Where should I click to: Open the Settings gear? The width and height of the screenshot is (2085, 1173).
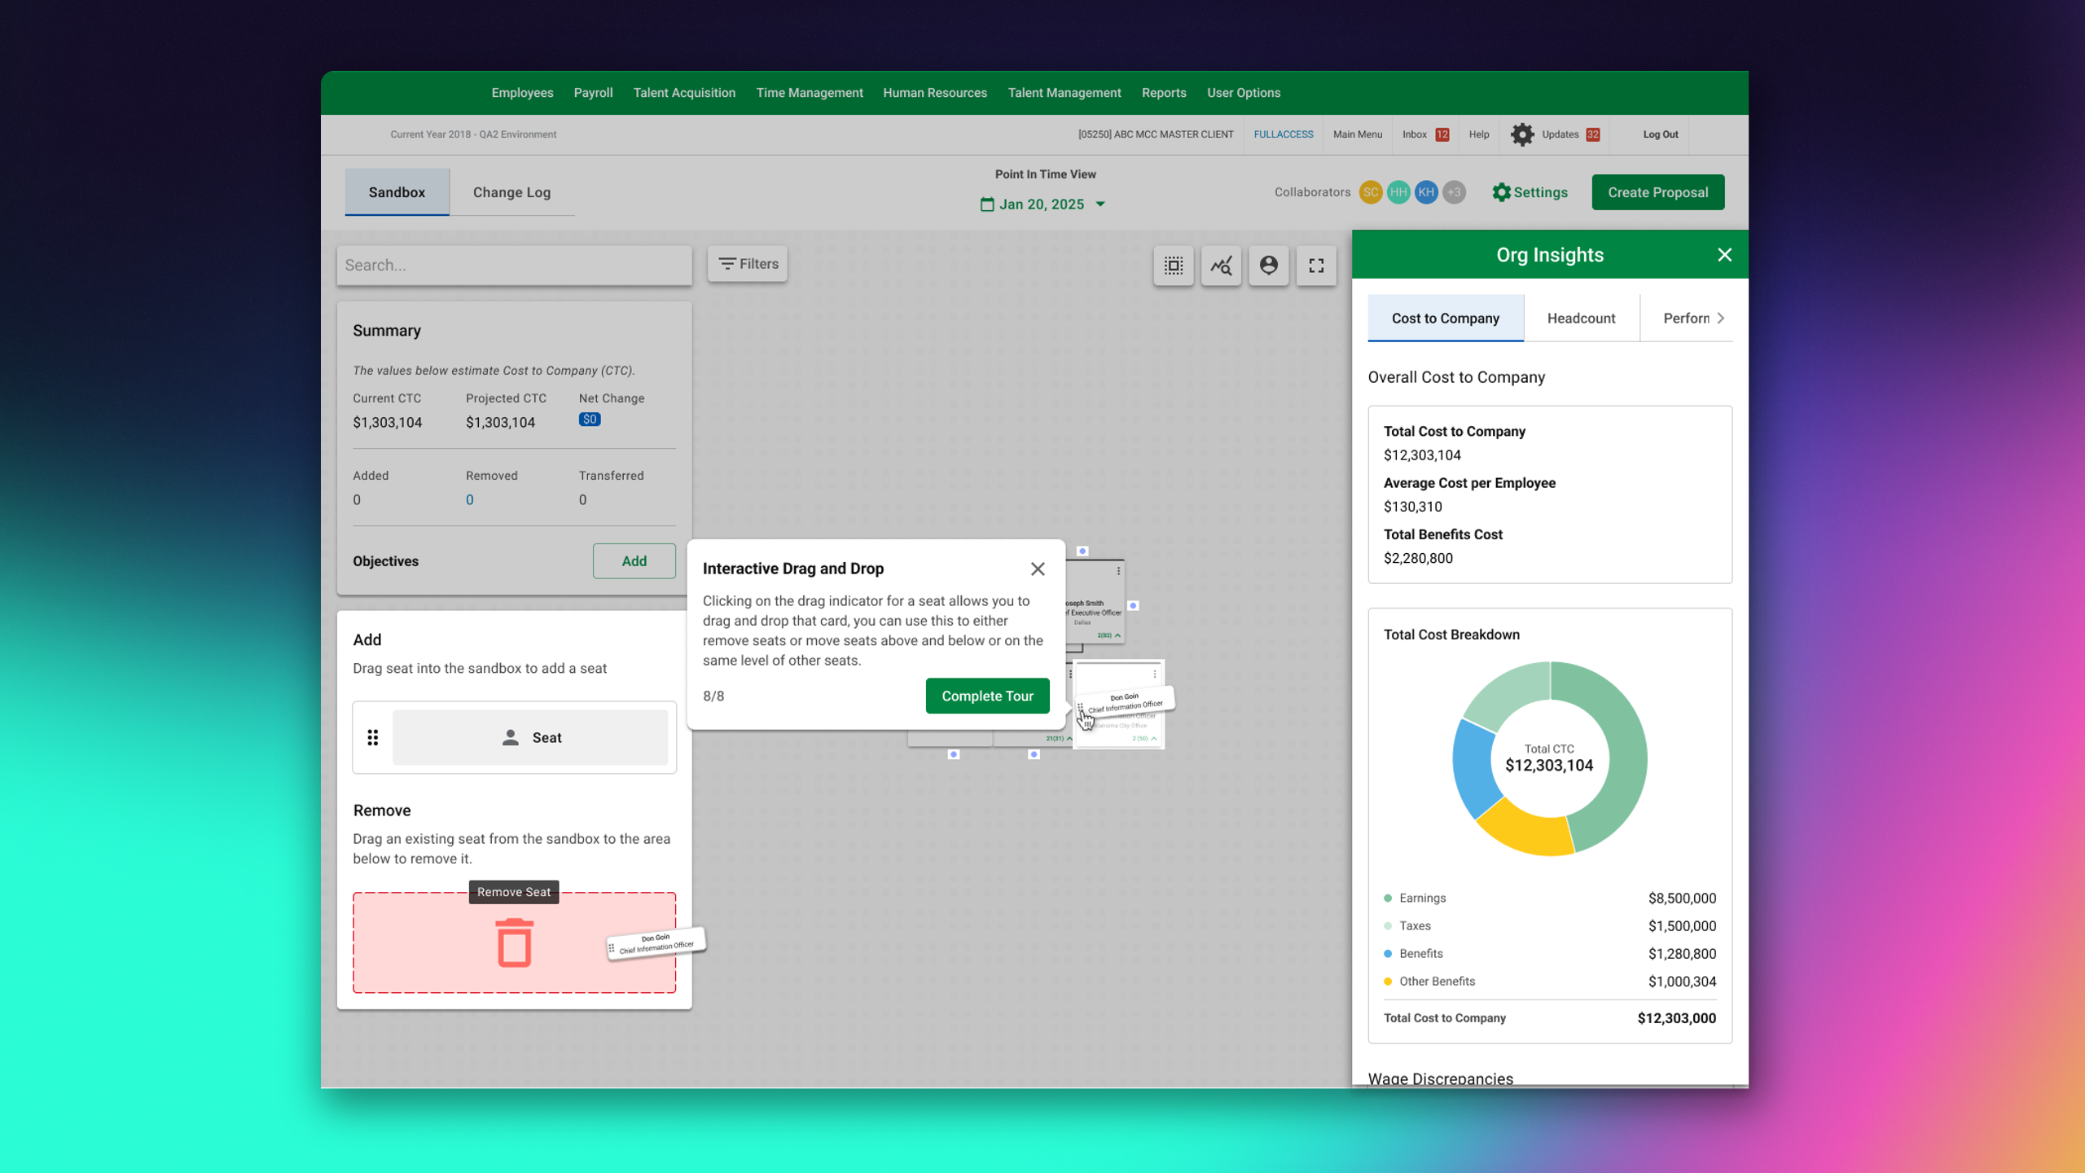pos(1530,192)
